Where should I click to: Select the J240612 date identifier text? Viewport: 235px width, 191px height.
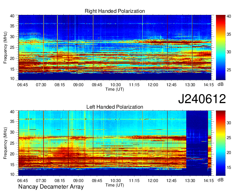(x=202, y=99)
